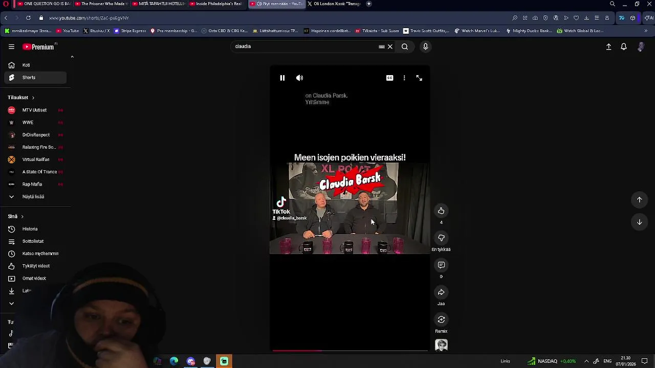Switch to ONE QUESTION GO IS BA browser tab
655x368 pixels.
pos(43,4)
